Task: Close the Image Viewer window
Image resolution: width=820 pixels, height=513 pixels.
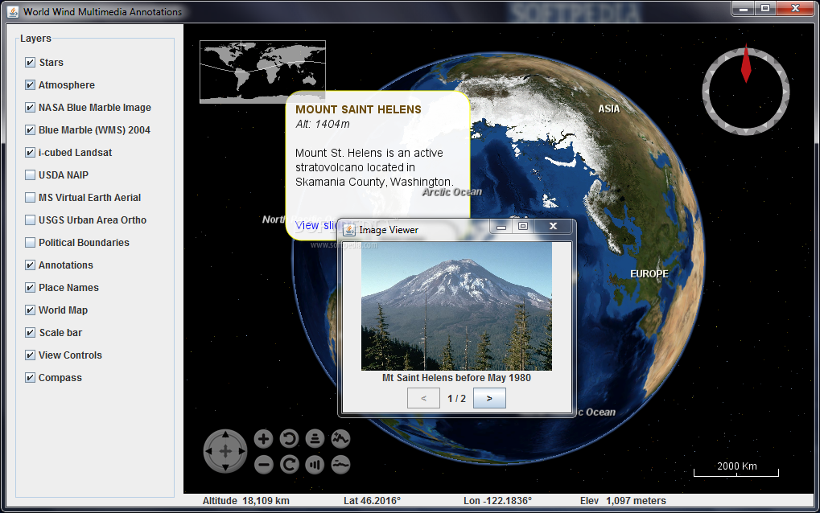Action: tap(554, 226)
